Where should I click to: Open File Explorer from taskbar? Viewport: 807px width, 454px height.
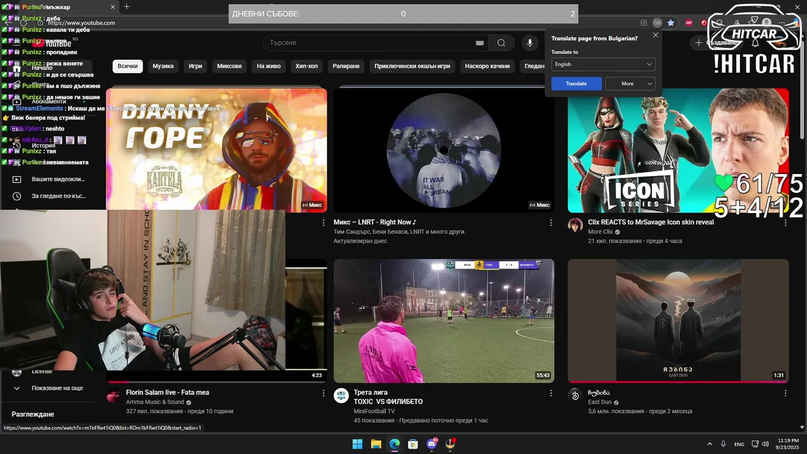click(376, 444)
